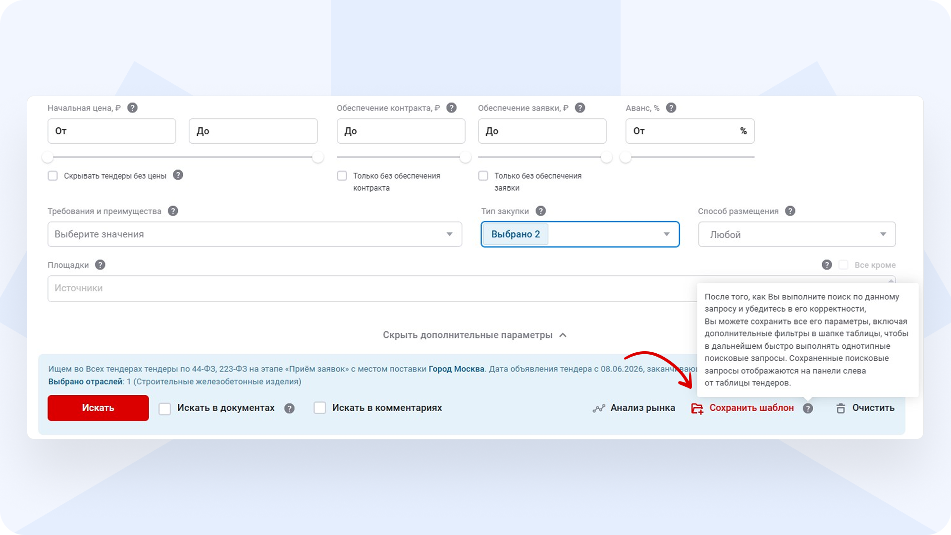This screenshot has width=951, height=535.
Task: Open Требования и преимущества dropdown
Action: point(255,234)
